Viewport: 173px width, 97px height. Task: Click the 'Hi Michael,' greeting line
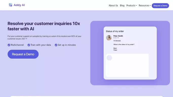click(117, 41)
